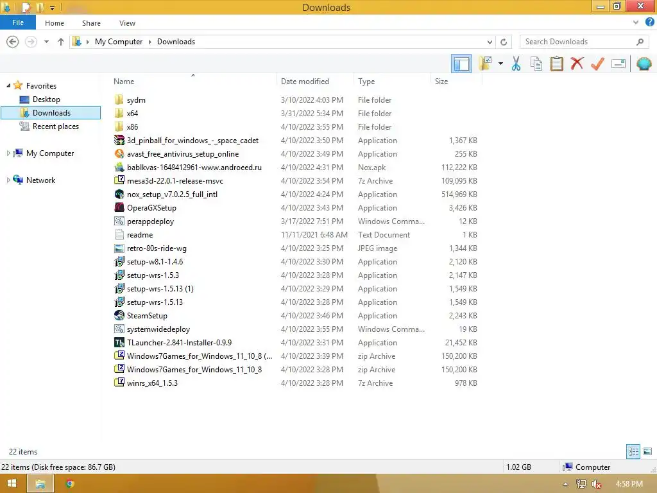Open Chrome from the taskbar

[70, 484]
